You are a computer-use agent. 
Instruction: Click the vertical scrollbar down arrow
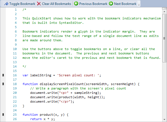pyautogui.click(x=164, y=120)
